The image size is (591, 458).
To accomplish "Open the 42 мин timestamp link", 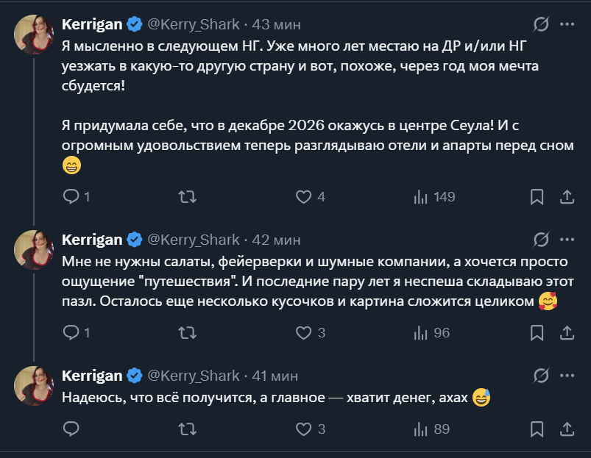I will tap(276, 240).
